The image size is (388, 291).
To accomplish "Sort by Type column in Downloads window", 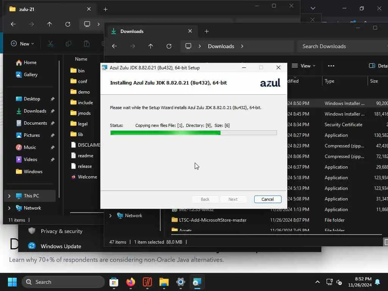I will pos(329,81).
